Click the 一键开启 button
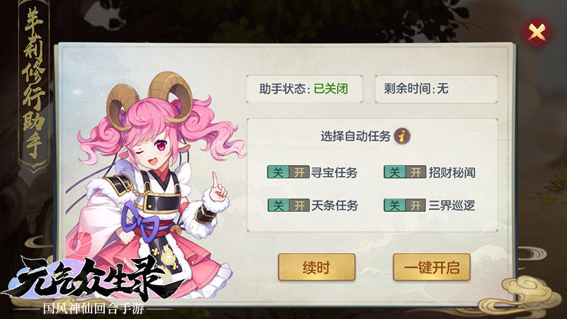567x319 pixels. [432, 267]
